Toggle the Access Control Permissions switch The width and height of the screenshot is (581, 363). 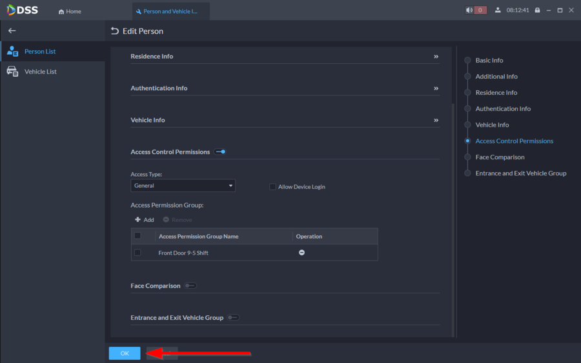click(x=220, y=152)
